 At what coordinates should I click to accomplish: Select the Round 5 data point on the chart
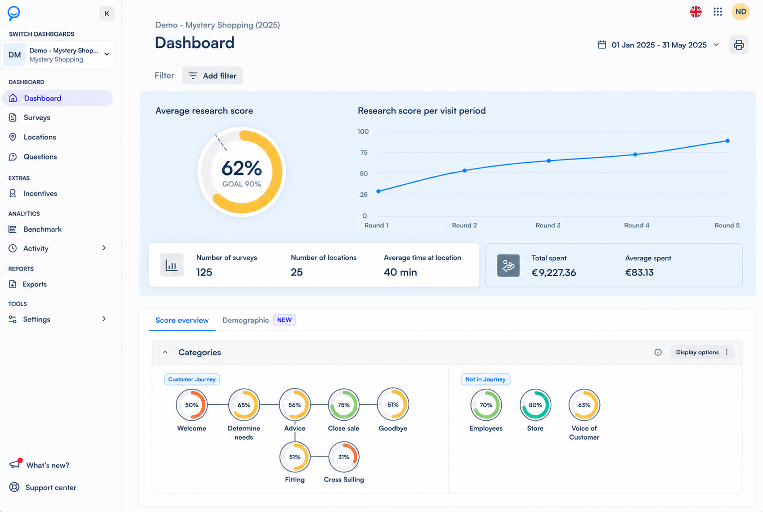(x=728, y=141)
